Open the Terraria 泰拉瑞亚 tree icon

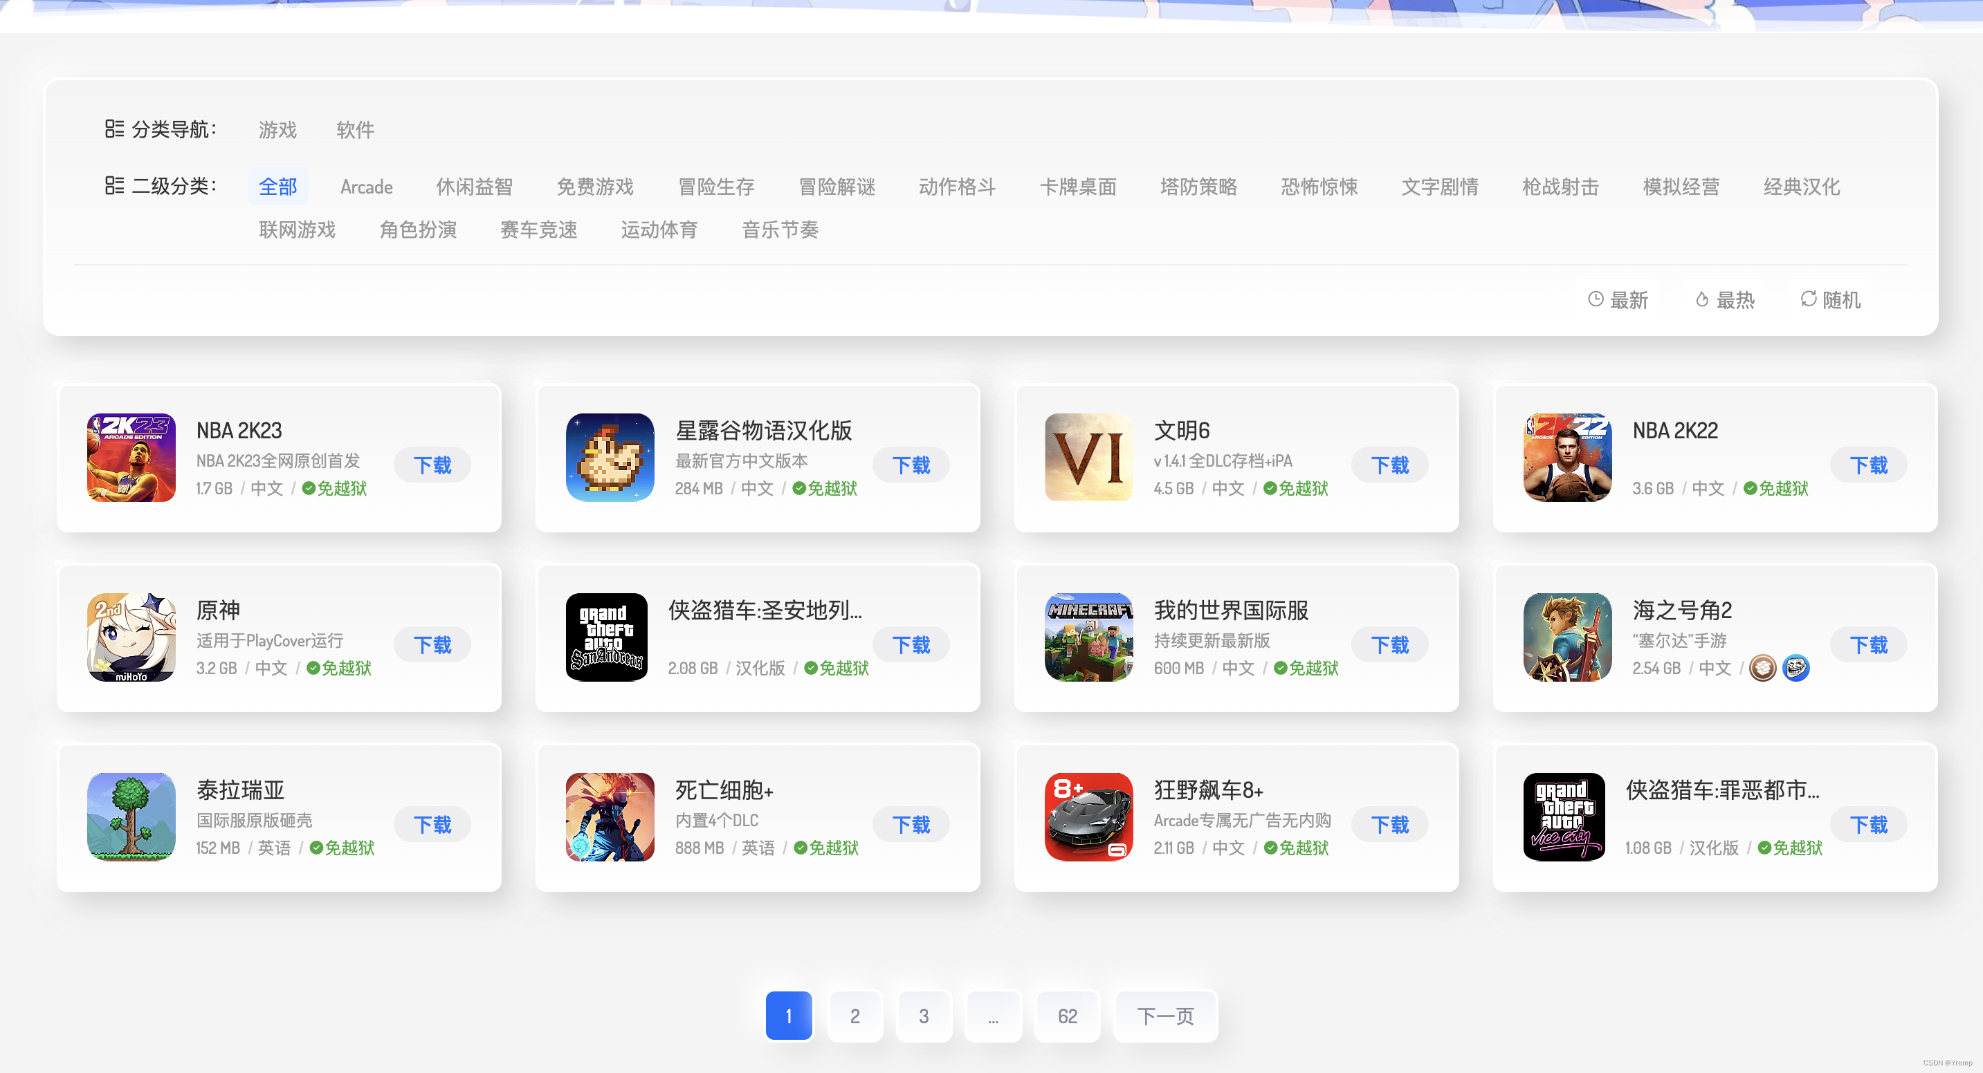[x=131, y=817]
